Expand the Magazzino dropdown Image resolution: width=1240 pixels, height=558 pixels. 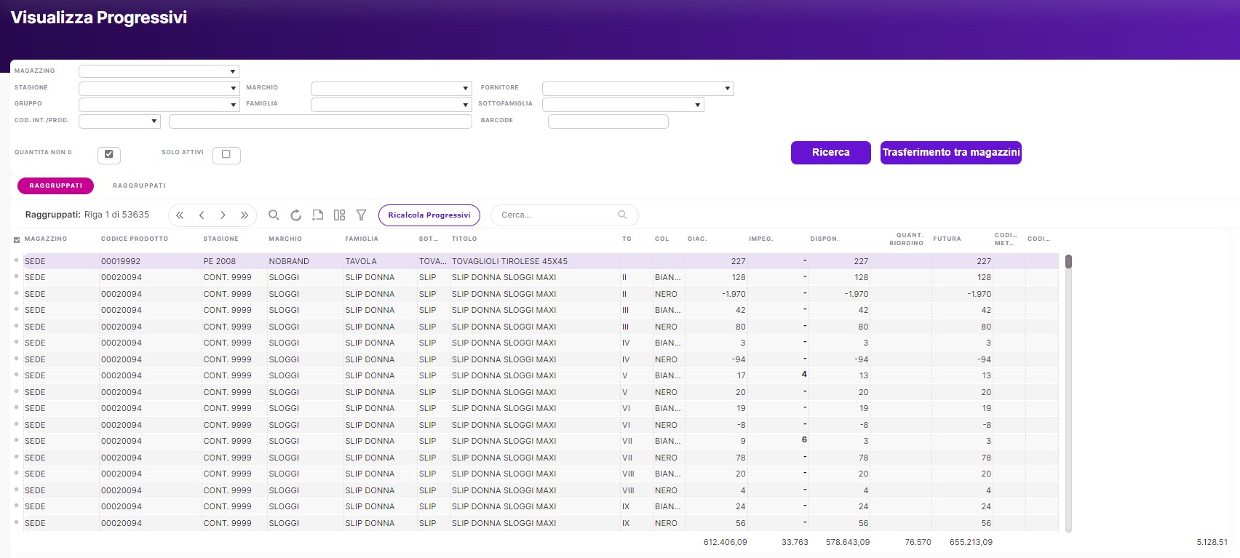point(159,71)
